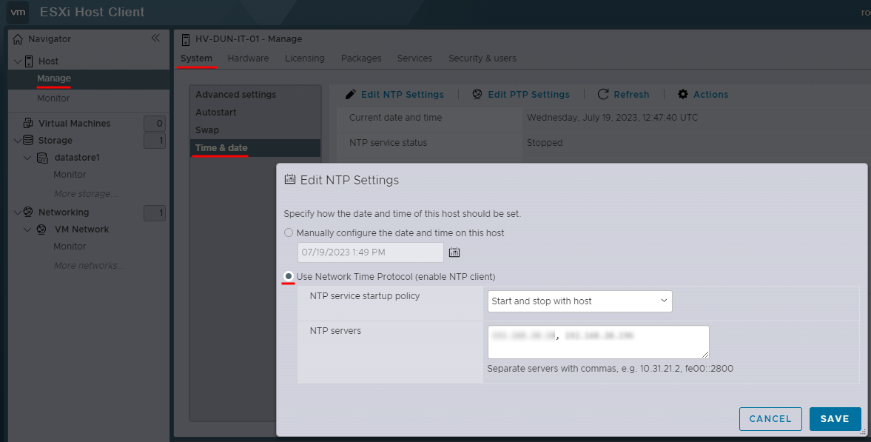This screenshot has height=442, width=871.
Task: Click the Storage count badge
Action: (155, 140)
